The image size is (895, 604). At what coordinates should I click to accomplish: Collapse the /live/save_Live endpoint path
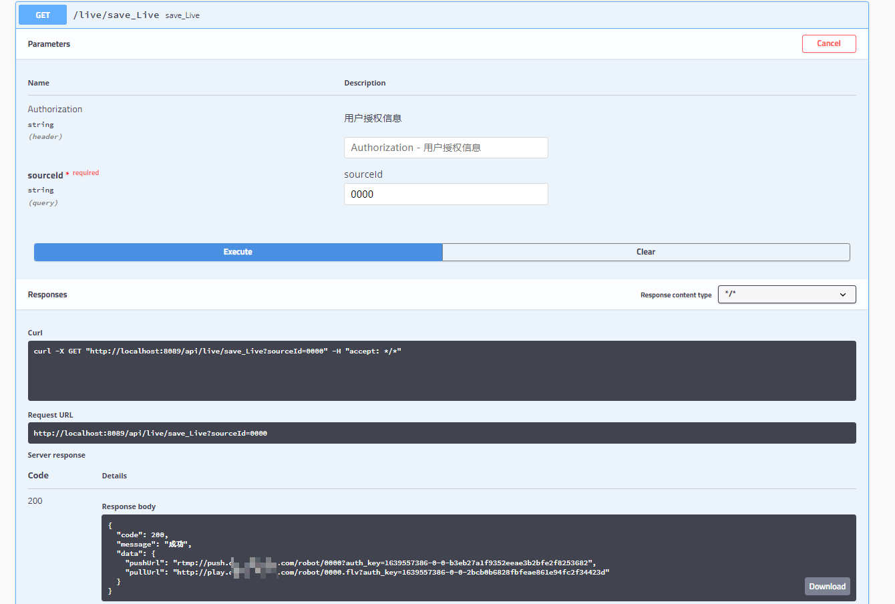(116, 15)
